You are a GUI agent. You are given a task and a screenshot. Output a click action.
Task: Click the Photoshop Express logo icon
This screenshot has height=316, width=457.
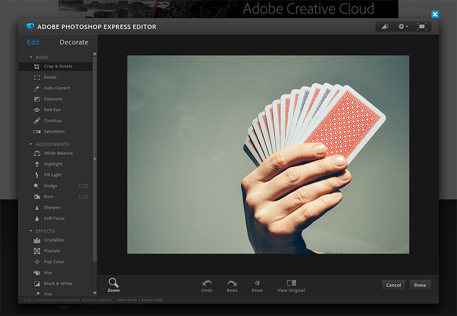(30, 26)
